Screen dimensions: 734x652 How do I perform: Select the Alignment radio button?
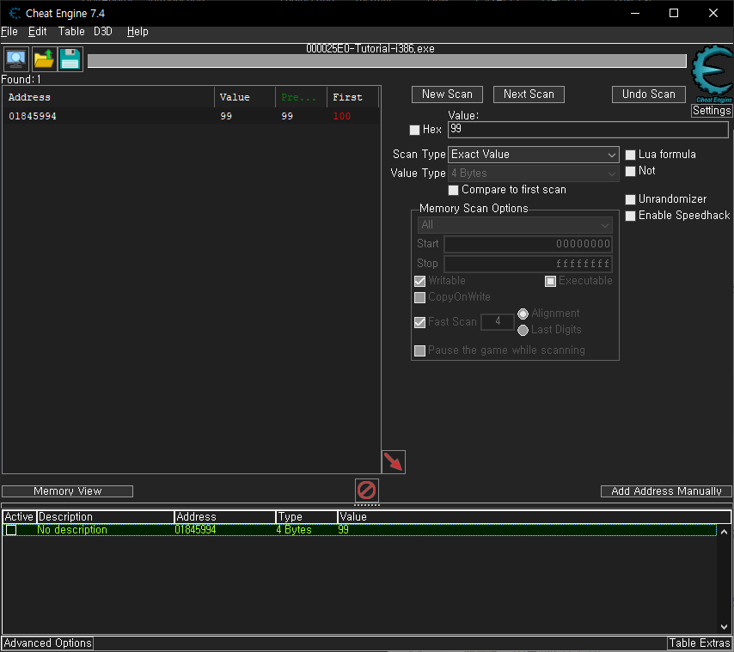(x=523, y=314)
